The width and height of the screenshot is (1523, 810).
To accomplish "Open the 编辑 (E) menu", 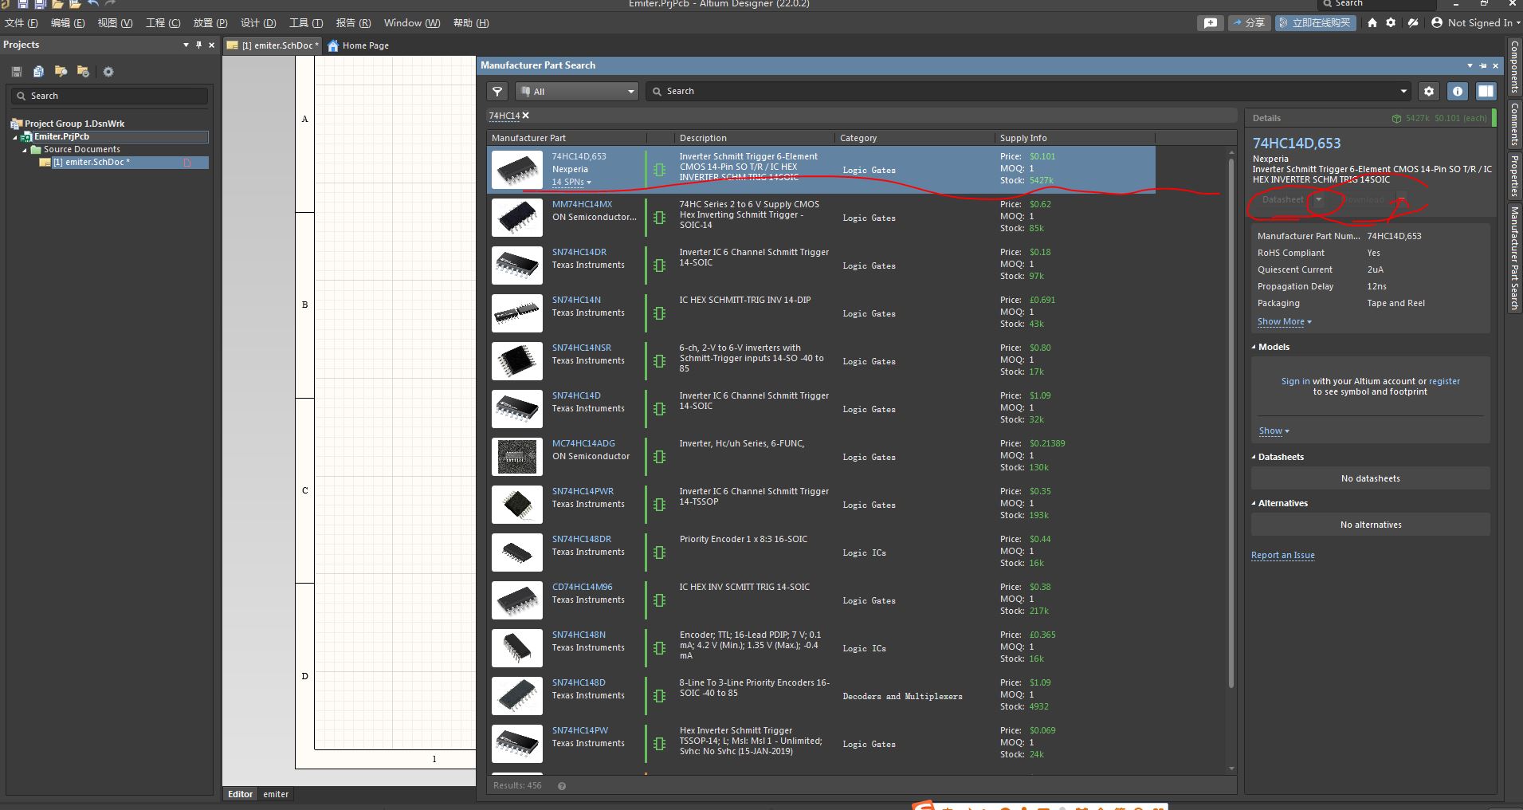I will (68, 23).
